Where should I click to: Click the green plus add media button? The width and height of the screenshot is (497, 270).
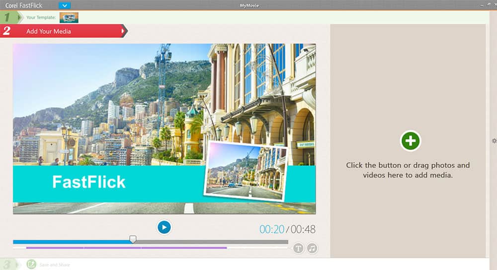410,140
